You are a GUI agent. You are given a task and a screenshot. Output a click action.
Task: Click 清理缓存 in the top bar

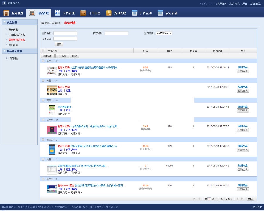pos(222,4)
